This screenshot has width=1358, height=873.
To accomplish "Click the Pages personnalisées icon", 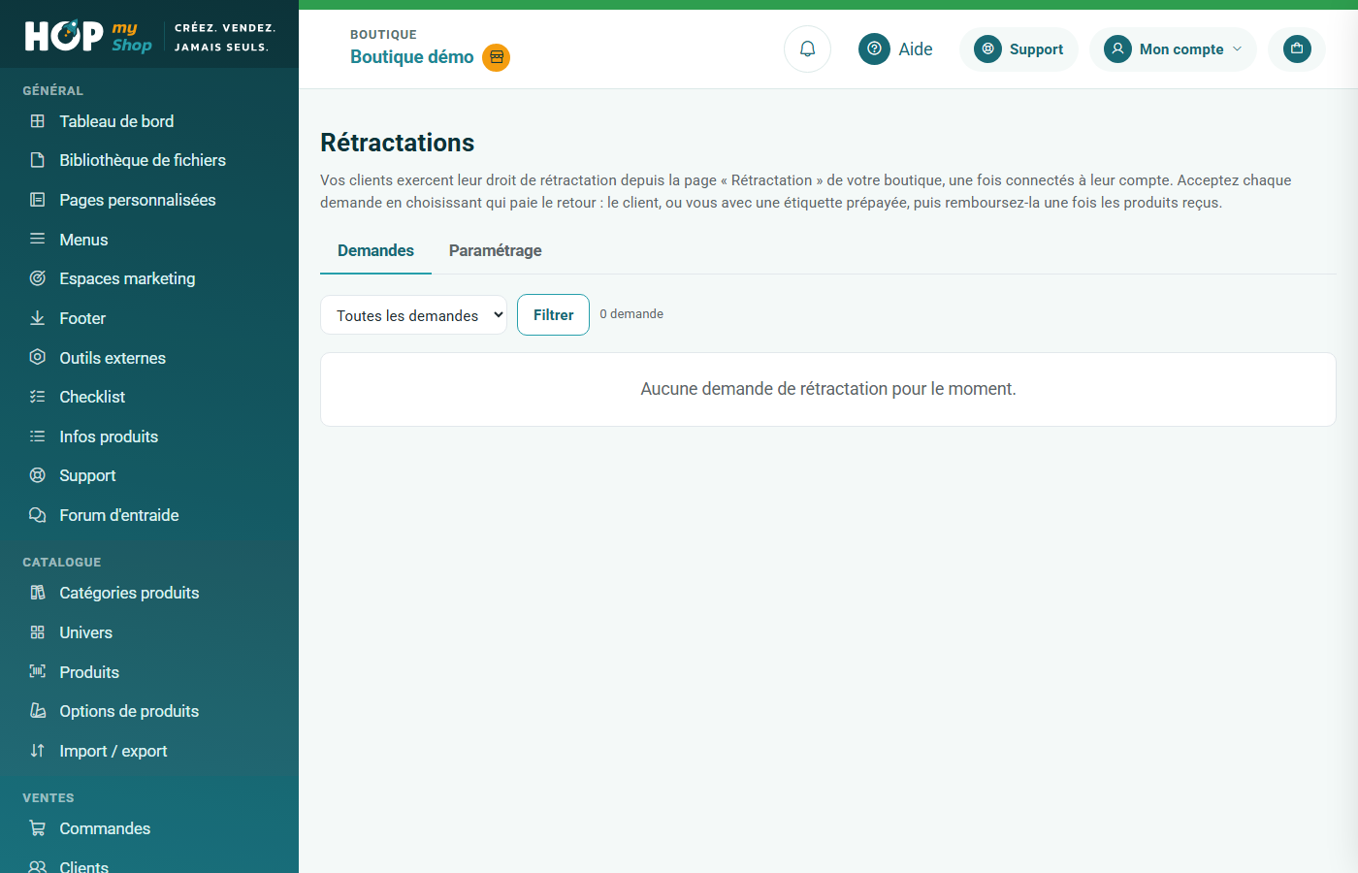I will click(x=38, y=200).
